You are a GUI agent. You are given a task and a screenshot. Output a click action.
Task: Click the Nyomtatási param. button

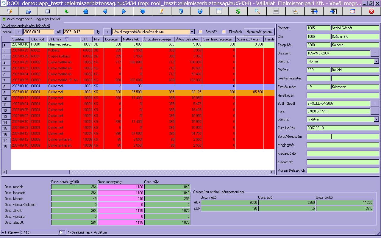tap(259, 32)
